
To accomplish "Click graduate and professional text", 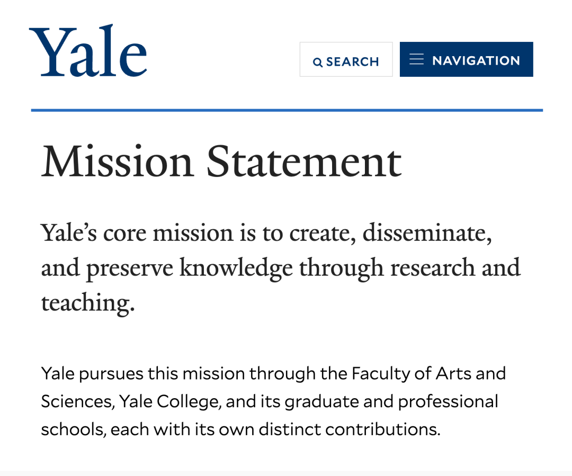I will [x=391, y=402].
